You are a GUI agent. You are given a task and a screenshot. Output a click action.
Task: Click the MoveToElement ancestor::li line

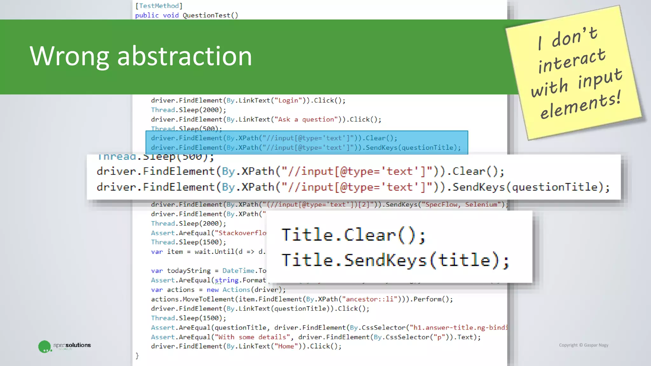tap(301, 299)
